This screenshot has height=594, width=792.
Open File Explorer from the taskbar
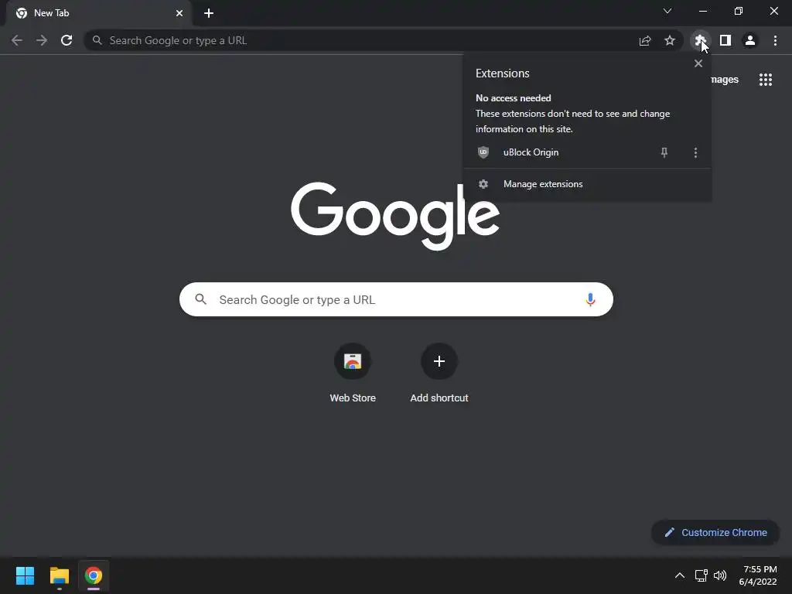click(x=59, y=575)
